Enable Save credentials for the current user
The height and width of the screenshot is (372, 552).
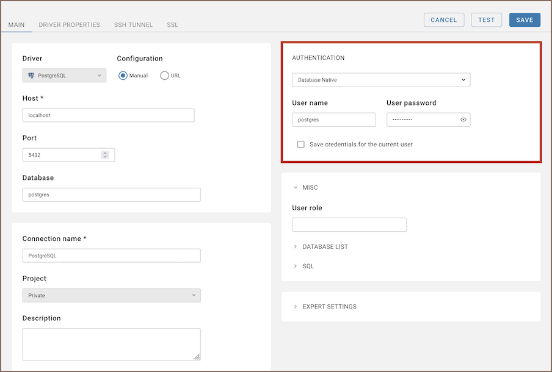pos(300,145)
